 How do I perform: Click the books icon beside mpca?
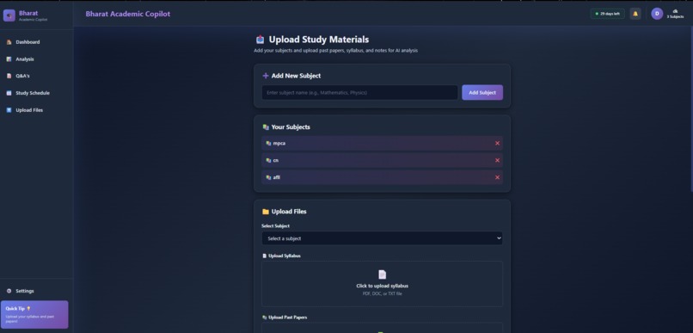pos(268,144)
